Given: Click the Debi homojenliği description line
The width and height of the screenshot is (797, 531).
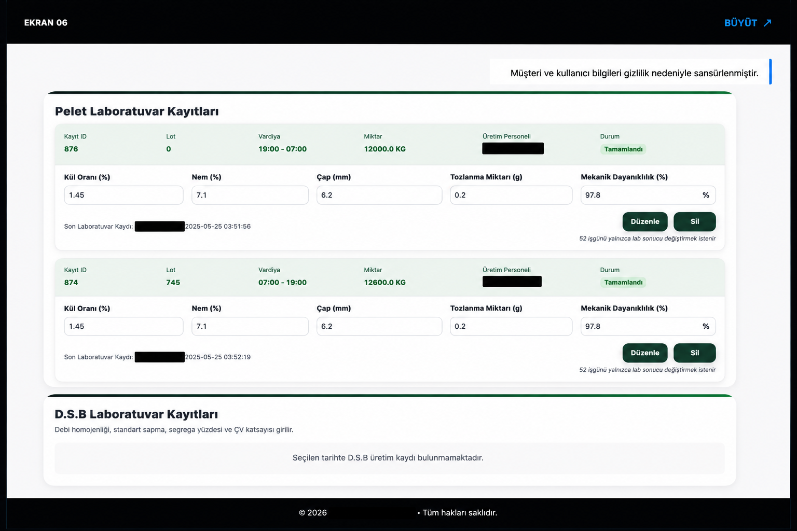Looking at the screenshot, I should coord(174,430).
